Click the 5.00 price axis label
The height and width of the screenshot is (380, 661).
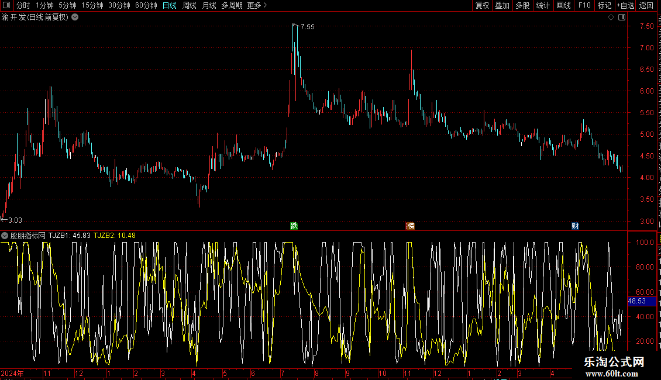[x=646, y=134]
